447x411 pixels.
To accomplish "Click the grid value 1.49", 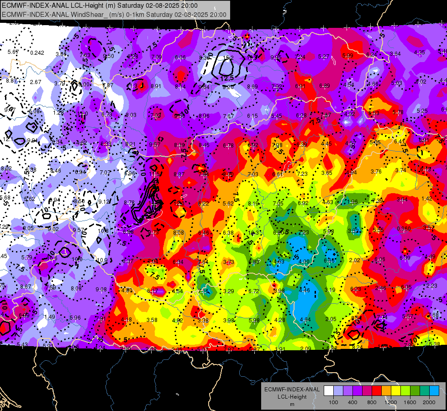I will [x=50, y=317].
